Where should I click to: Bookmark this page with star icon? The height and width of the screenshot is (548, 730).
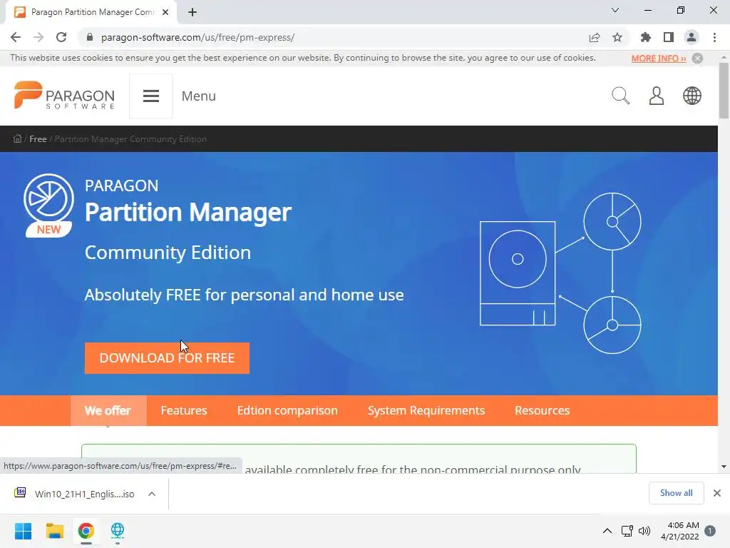tap(617, 37)
